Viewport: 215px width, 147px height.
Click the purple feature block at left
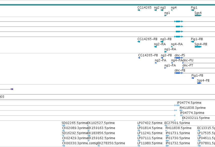point(12,89)
